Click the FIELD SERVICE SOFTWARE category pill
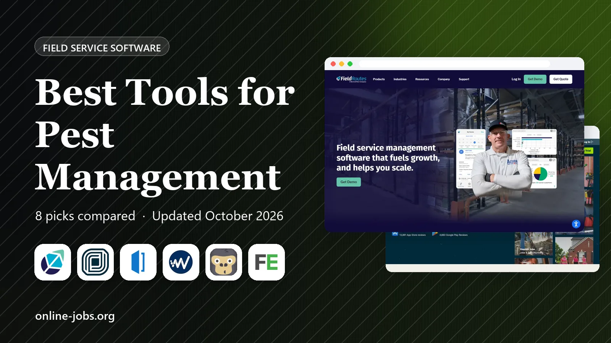The width and height of the screenshot is (611, 343). (x=102, y=46)
